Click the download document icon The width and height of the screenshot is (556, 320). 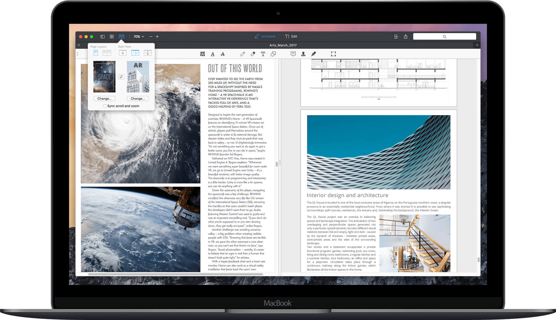tap(396, 36)
